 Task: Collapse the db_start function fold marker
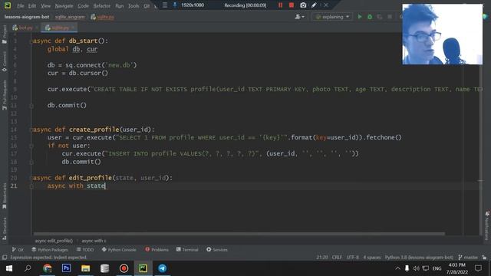[x=31, y=41]
